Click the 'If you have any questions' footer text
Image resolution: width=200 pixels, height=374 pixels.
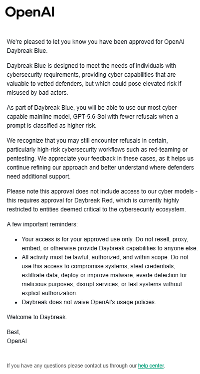(72, 366)
